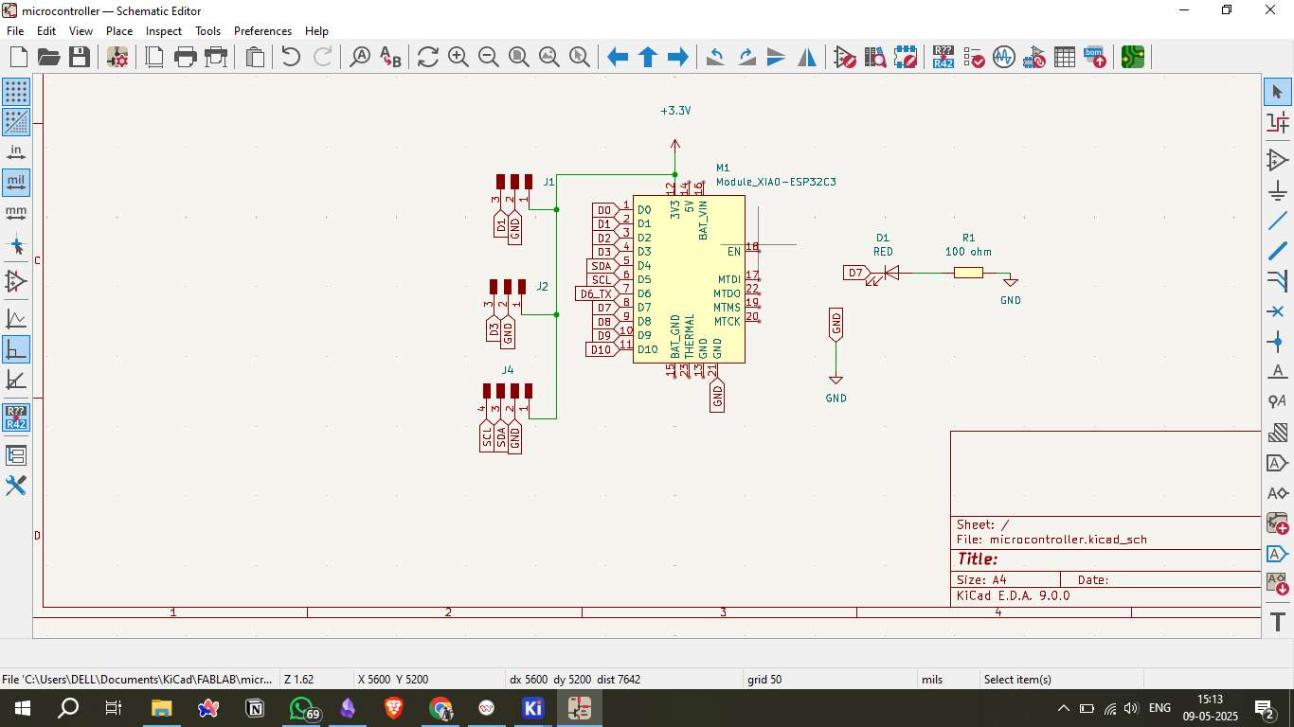Open the Place menu
The image size is (1294, 727).
pos(119,30)
